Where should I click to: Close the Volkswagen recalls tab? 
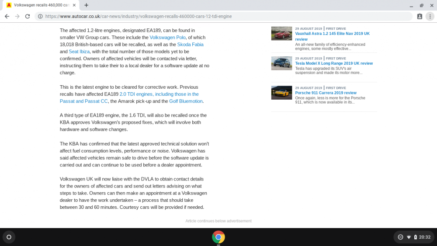tap(74, 5)
